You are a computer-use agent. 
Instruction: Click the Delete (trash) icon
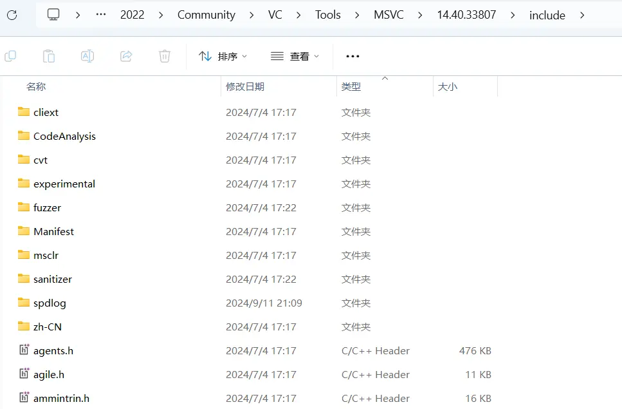(165, 56)
